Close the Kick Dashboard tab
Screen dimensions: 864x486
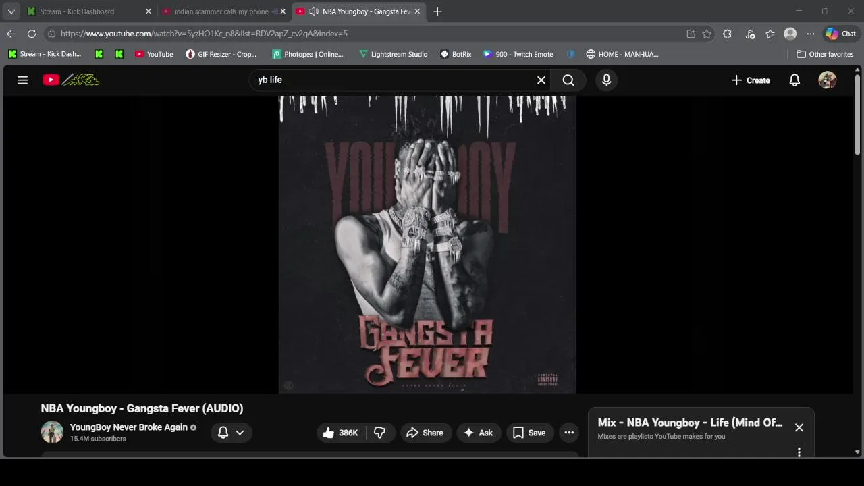(x=148, y=11)
